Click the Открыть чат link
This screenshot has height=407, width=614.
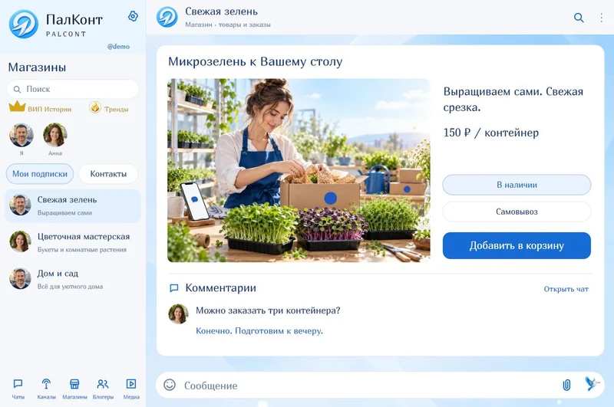566,289
